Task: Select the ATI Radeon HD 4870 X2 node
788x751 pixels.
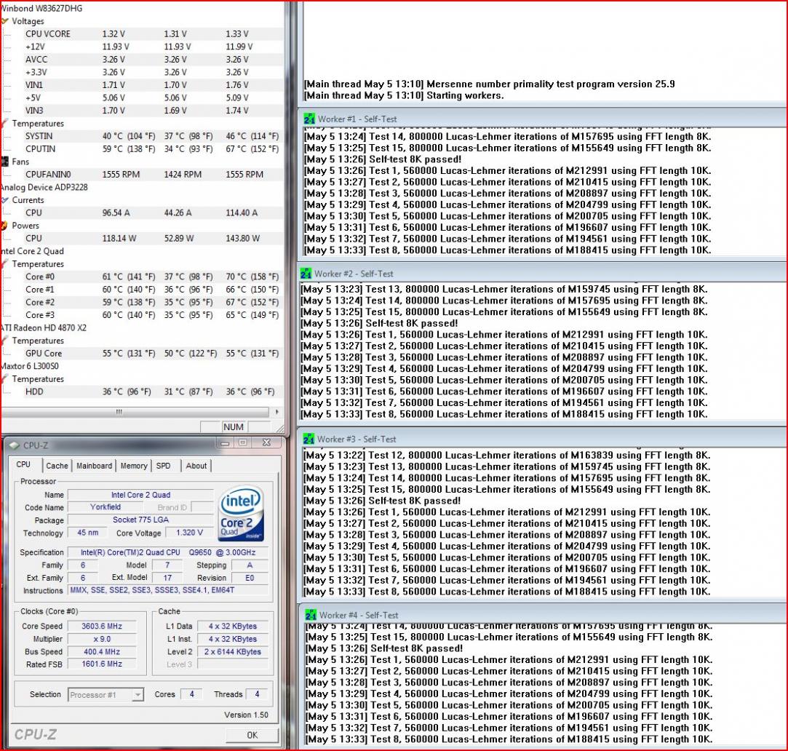Action: point(43,327)
